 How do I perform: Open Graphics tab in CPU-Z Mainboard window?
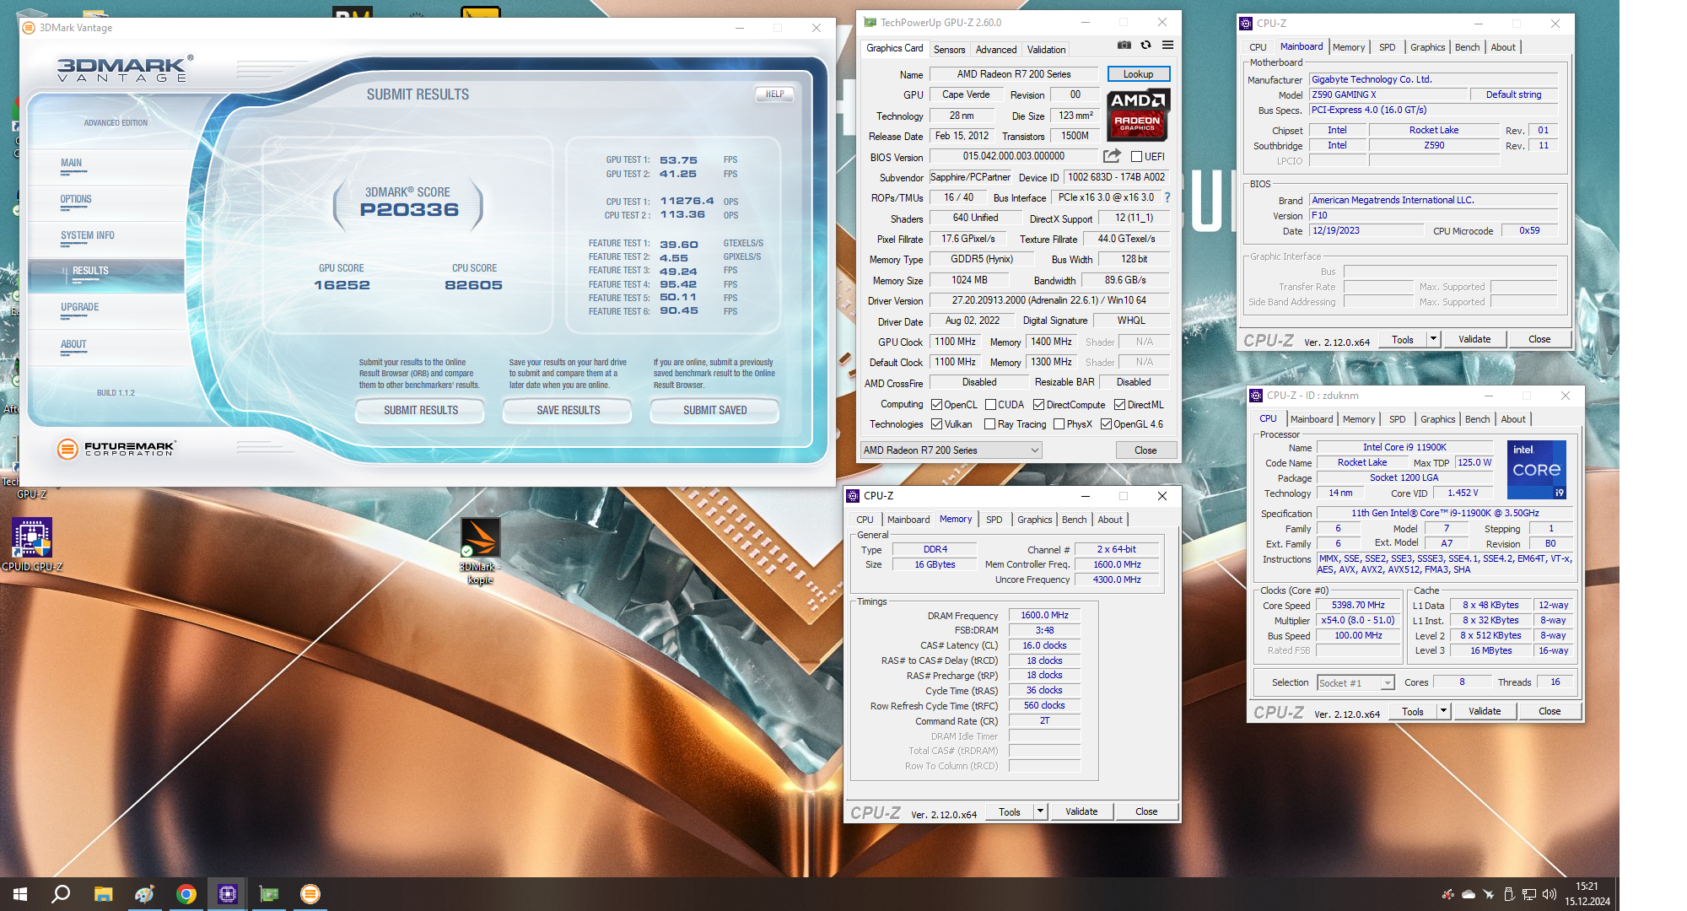click(x=1427, y=47)
